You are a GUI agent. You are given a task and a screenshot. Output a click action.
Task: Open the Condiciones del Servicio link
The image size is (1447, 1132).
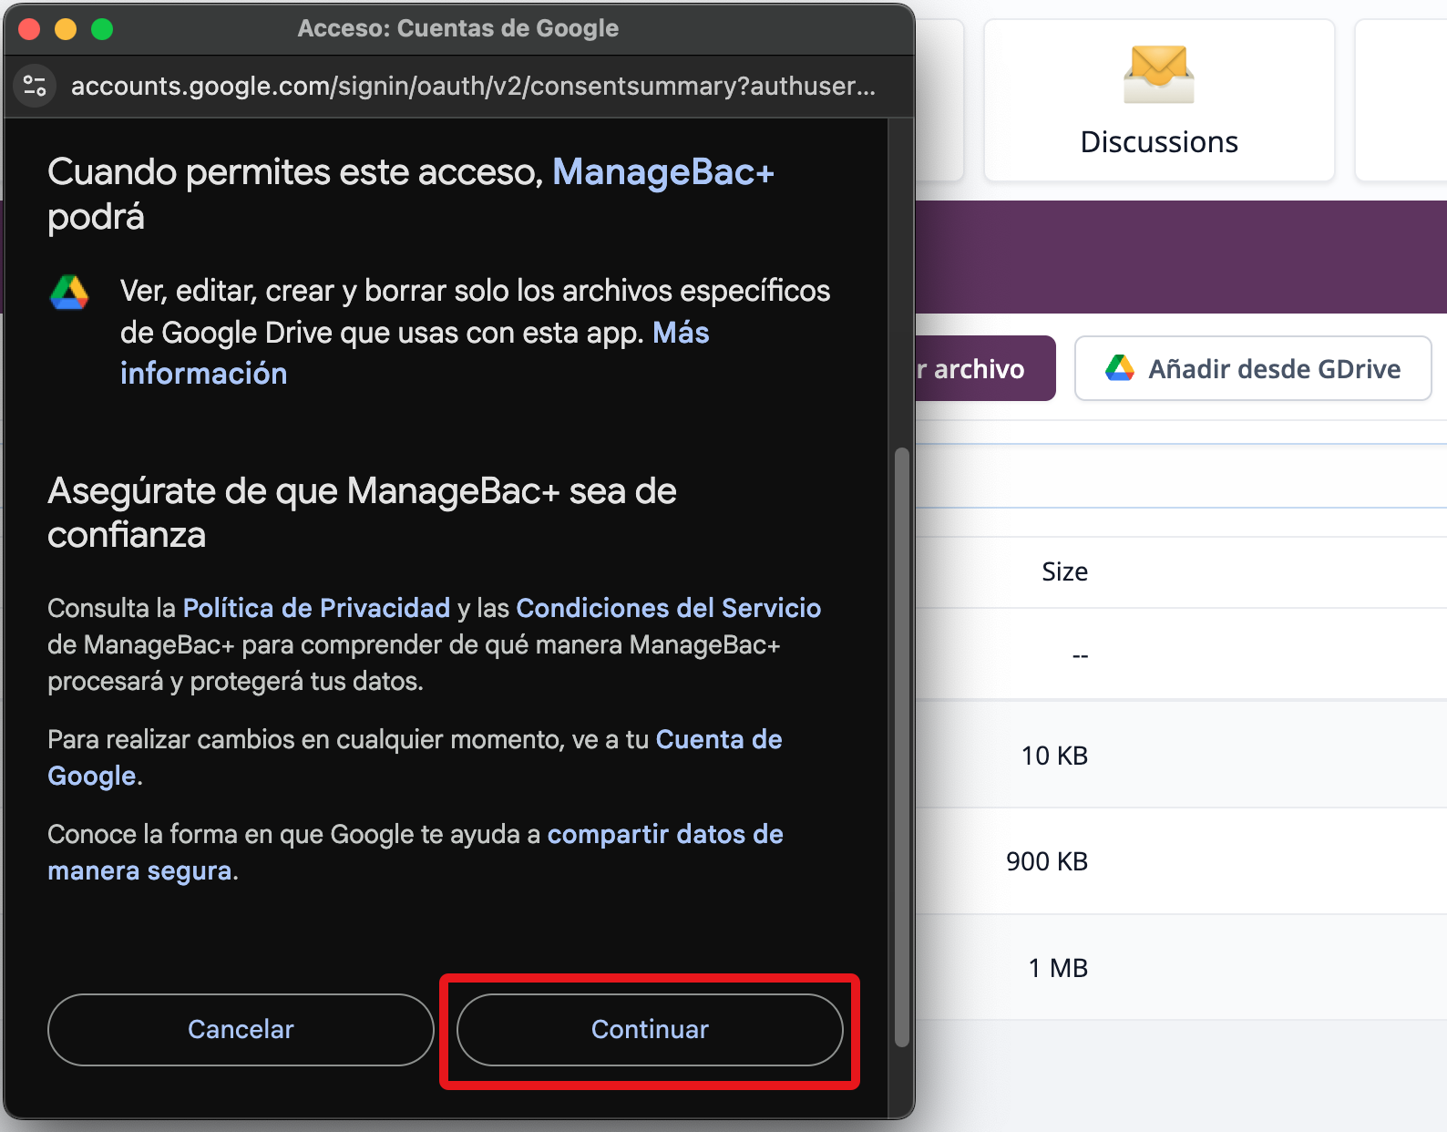pyautogui.click(x=668, y=608)
